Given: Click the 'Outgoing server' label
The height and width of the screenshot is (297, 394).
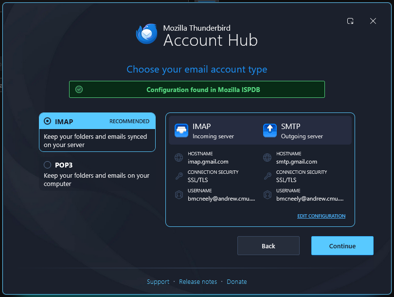Looking at the screenshot, I should [x=302, y=136].
